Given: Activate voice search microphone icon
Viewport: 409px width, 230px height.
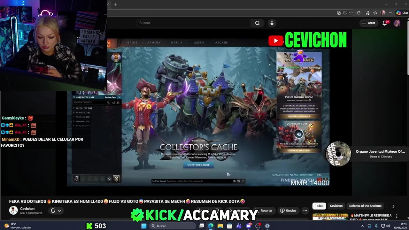Looking at the screenshot, I should point(272,23).
